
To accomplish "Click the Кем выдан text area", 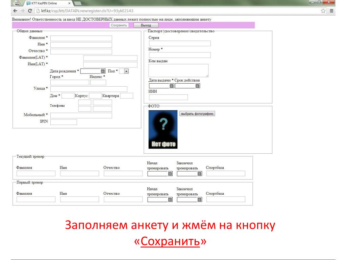I will (178, 70).
